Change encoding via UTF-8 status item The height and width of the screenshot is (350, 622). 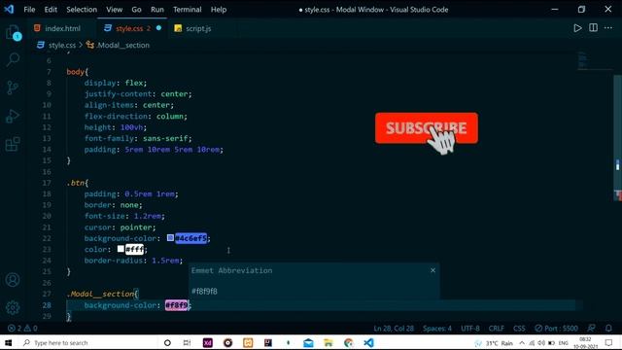470,329
